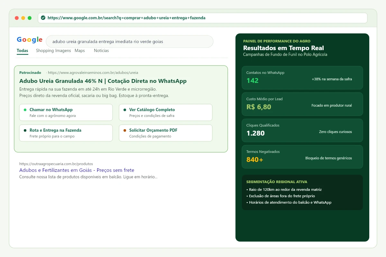Open Adubo Ureia Granulada 46% N ad headline
Screen dimensions: 386x257
tap(103, 81)
